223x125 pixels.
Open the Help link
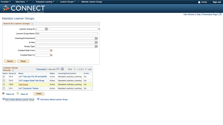pos(198,15)
